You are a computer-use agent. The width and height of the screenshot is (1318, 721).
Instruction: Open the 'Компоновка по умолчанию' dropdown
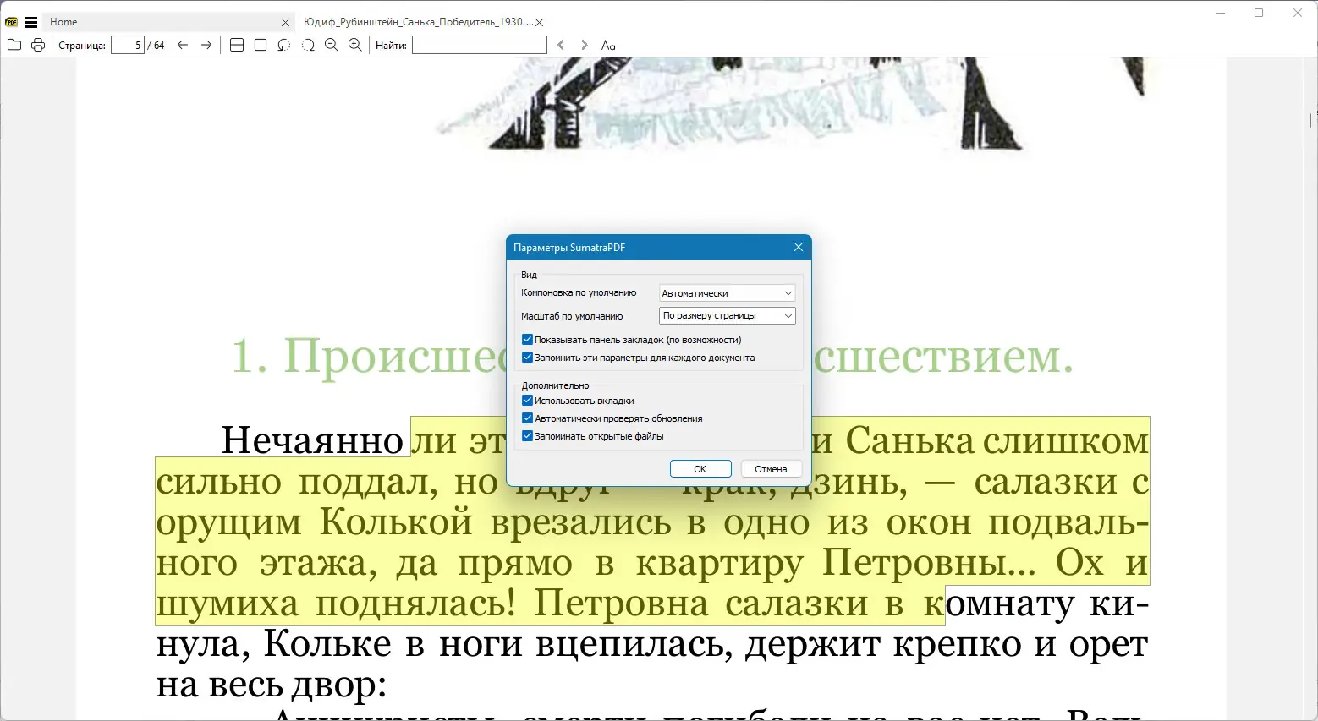[x=726, y=292]
